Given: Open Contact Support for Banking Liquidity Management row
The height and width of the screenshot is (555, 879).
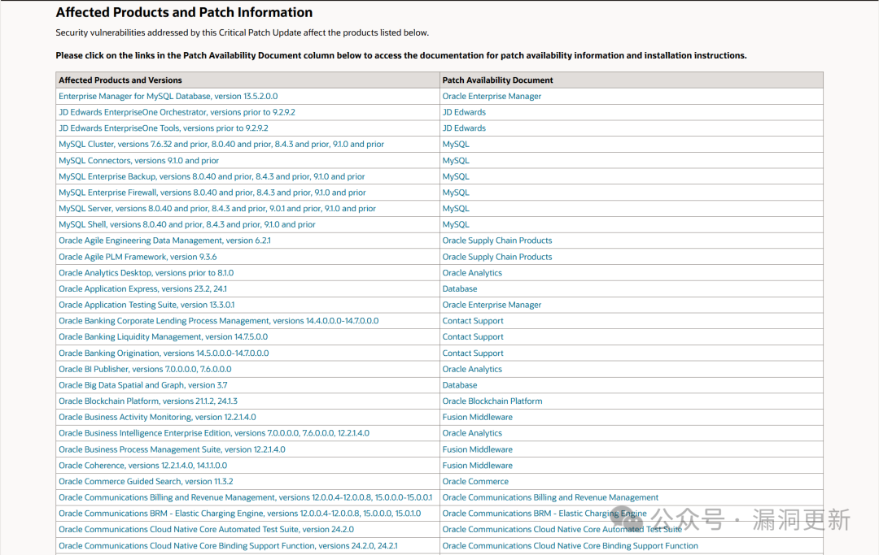Looking at the screenshot, I should [473, 336].
